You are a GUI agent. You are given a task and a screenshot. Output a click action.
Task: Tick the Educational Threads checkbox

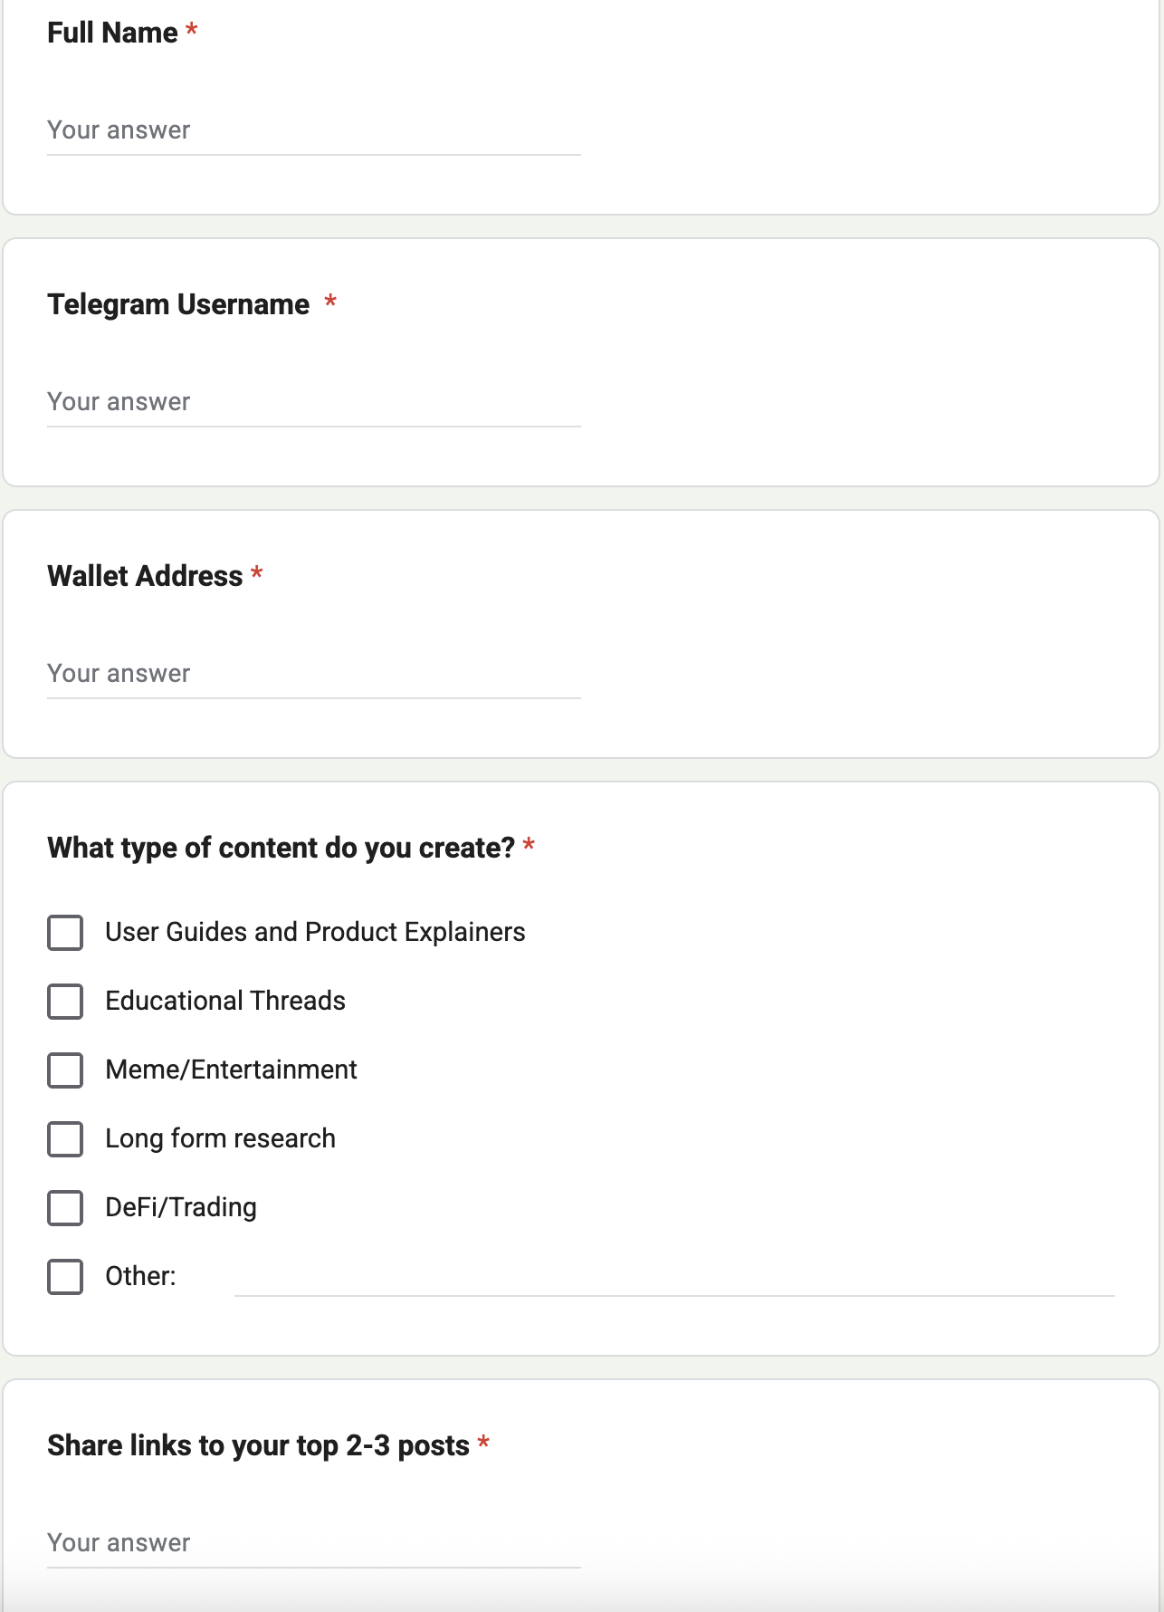pos(65,1002)
